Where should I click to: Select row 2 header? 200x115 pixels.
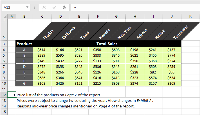tap(4, 31)
